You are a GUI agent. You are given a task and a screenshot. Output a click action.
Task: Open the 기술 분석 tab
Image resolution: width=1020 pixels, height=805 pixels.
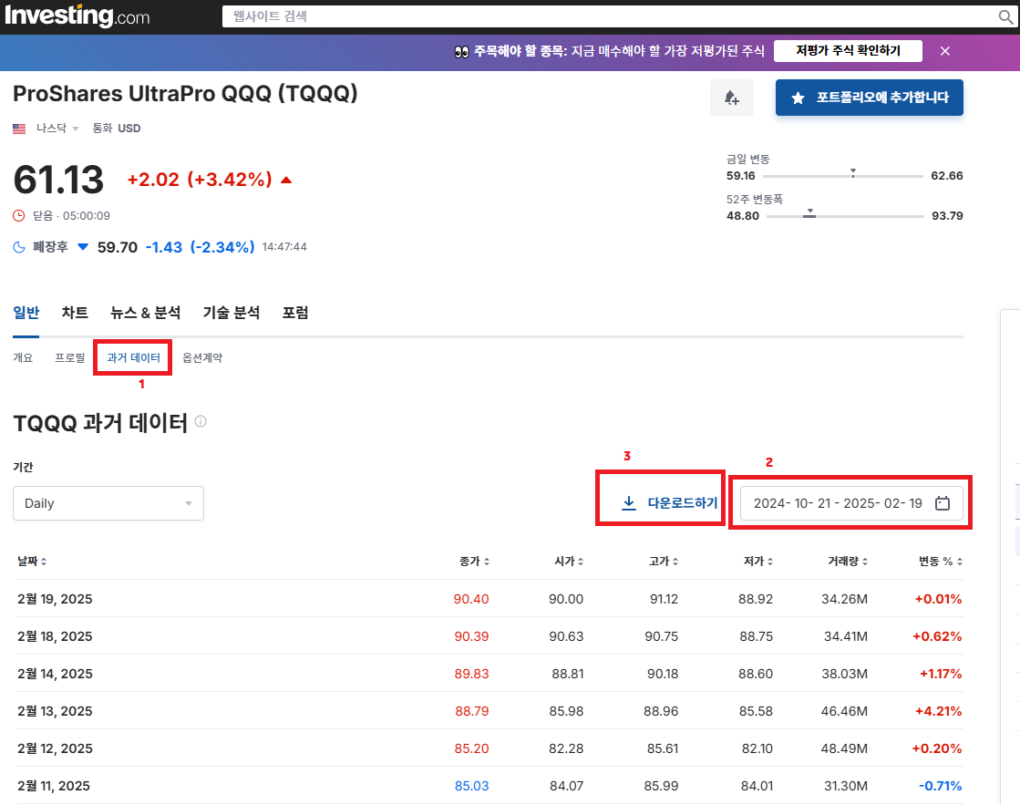[x=231, y=313]
